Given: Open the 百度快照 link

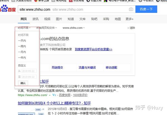Looking at the screenshot, I should pyautogui.click(x=65, y=95).
